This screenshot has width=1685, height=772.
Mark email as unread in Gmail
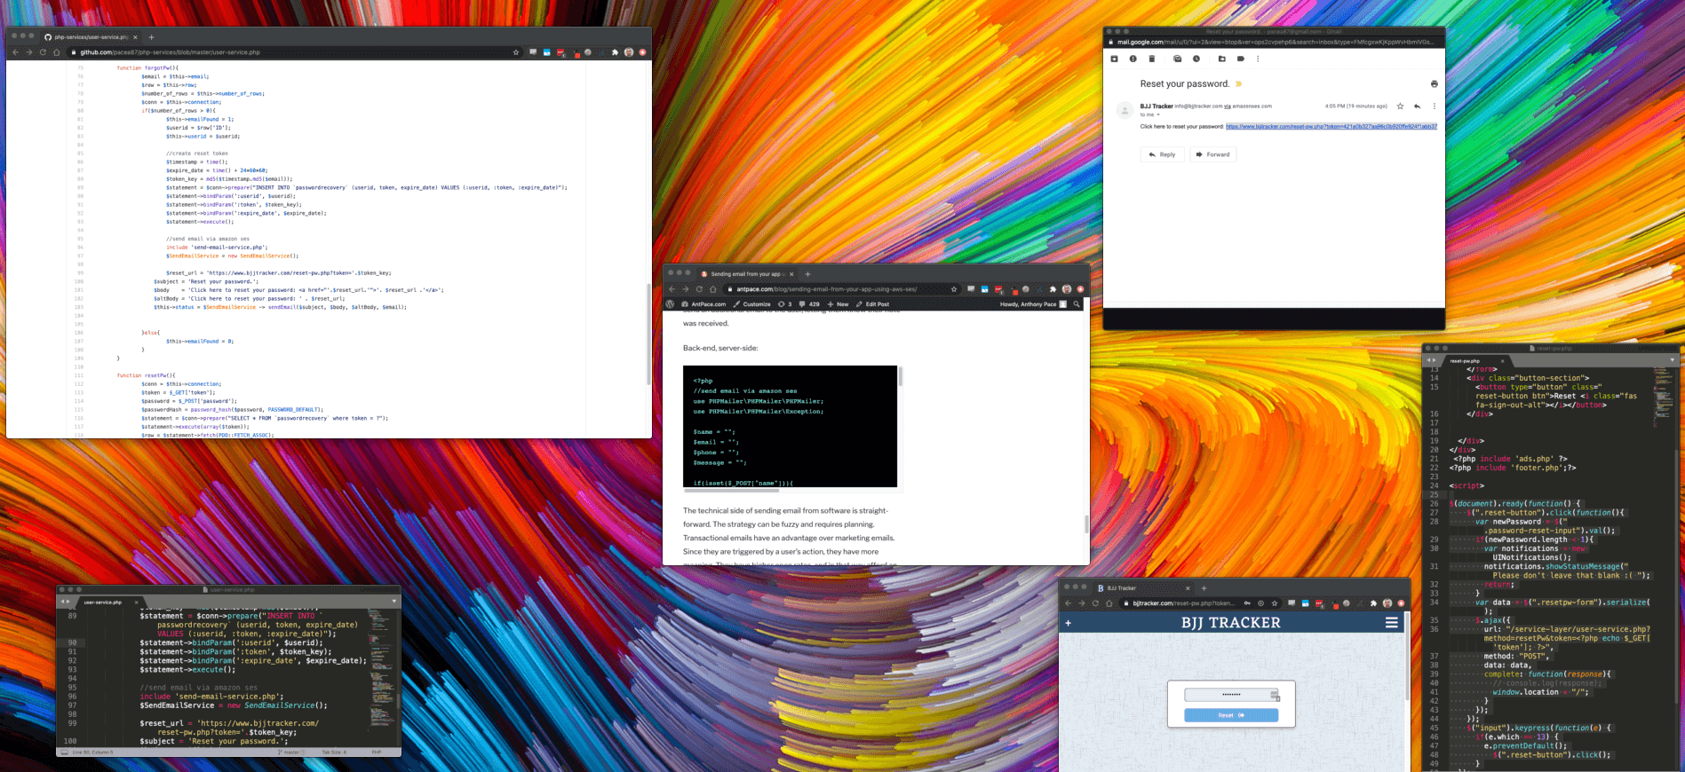[x=1177, y=59]
